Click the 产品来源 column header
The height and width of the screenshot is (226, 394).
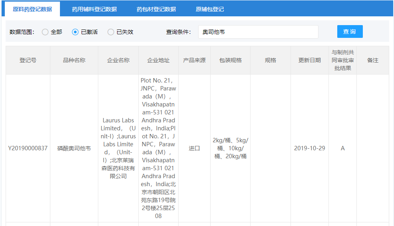pos(194,60)
